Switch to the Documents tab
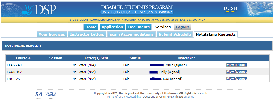The image size is (275, 102). point(139,27)
